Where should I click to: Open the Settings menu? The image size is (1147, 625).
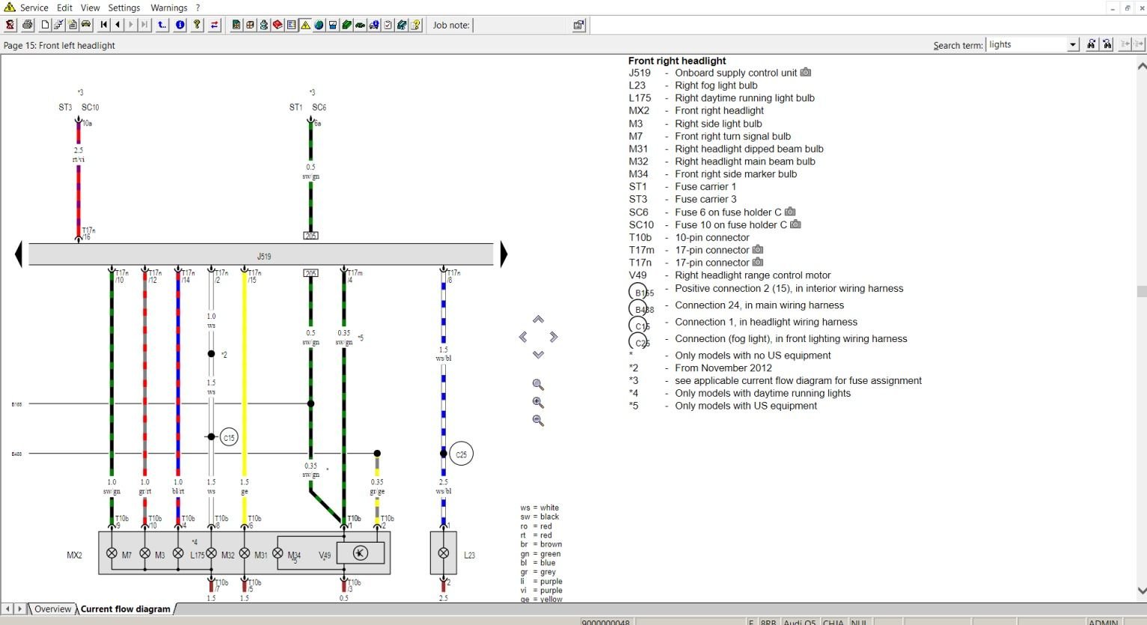pyautogui.click(x=123, y=7)
